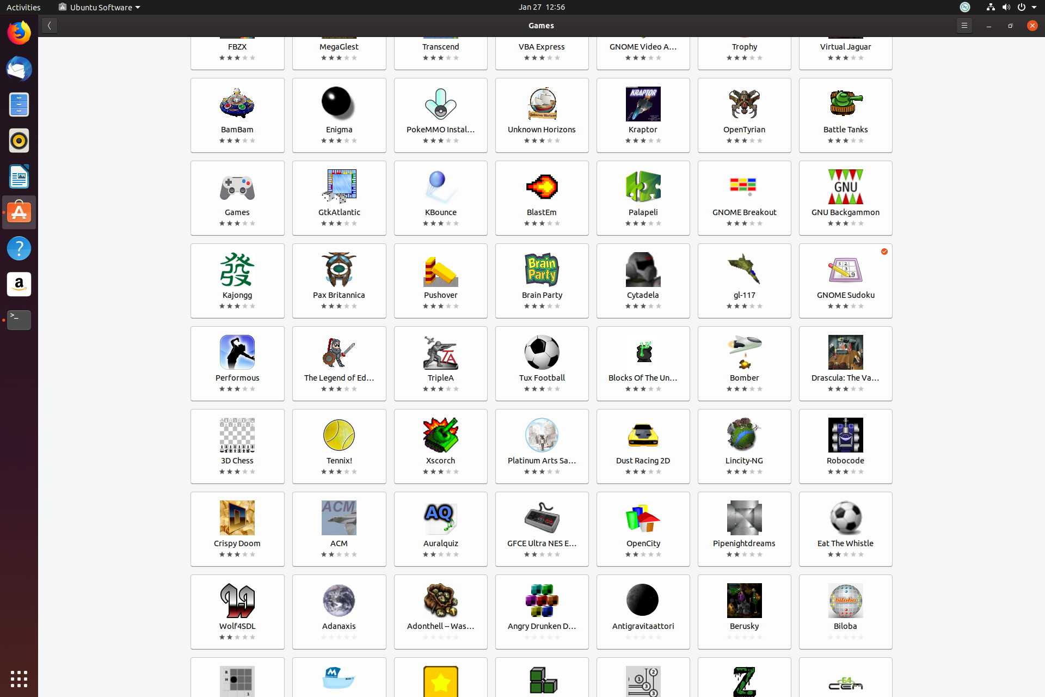This screenshot has height=697, width=1045.
Task: Open the Xscorch tank icon
Action: pyautogui.click(x=440, y=435)
